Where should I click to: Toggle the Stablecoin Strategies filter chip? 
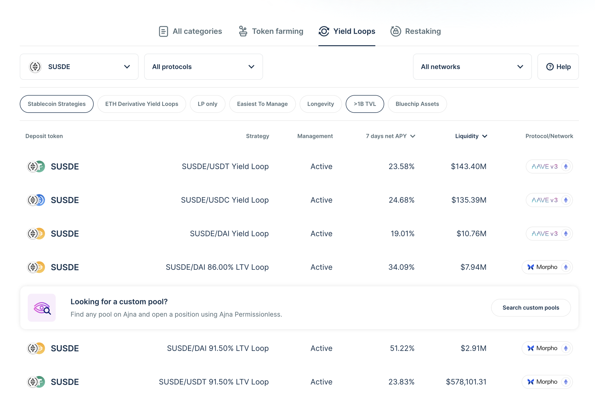tap(57, 104)
